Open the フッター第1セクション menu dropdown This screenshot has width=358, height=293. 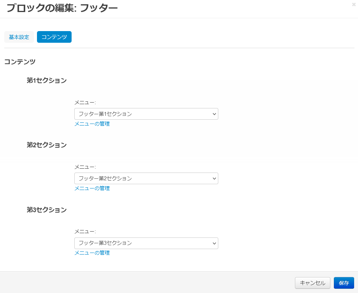(x=146, y=114)
